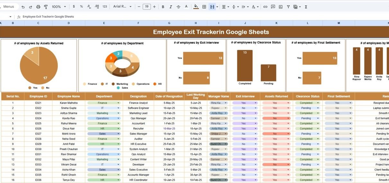Click the insert comment icon
The width and height of the screenshot is (389, 183).
pyautogui.click(x=273, y=7)
